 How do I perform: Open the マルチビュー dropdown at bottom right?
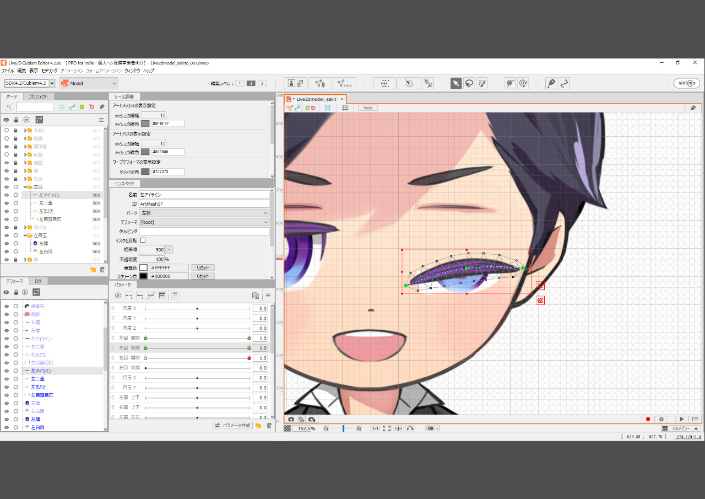pos(680,428)
